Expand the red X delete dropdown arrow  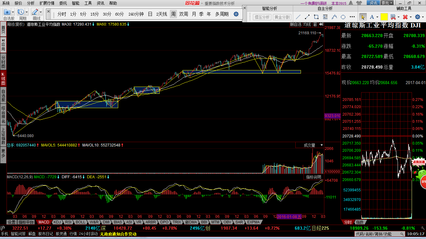coord(410,17)
